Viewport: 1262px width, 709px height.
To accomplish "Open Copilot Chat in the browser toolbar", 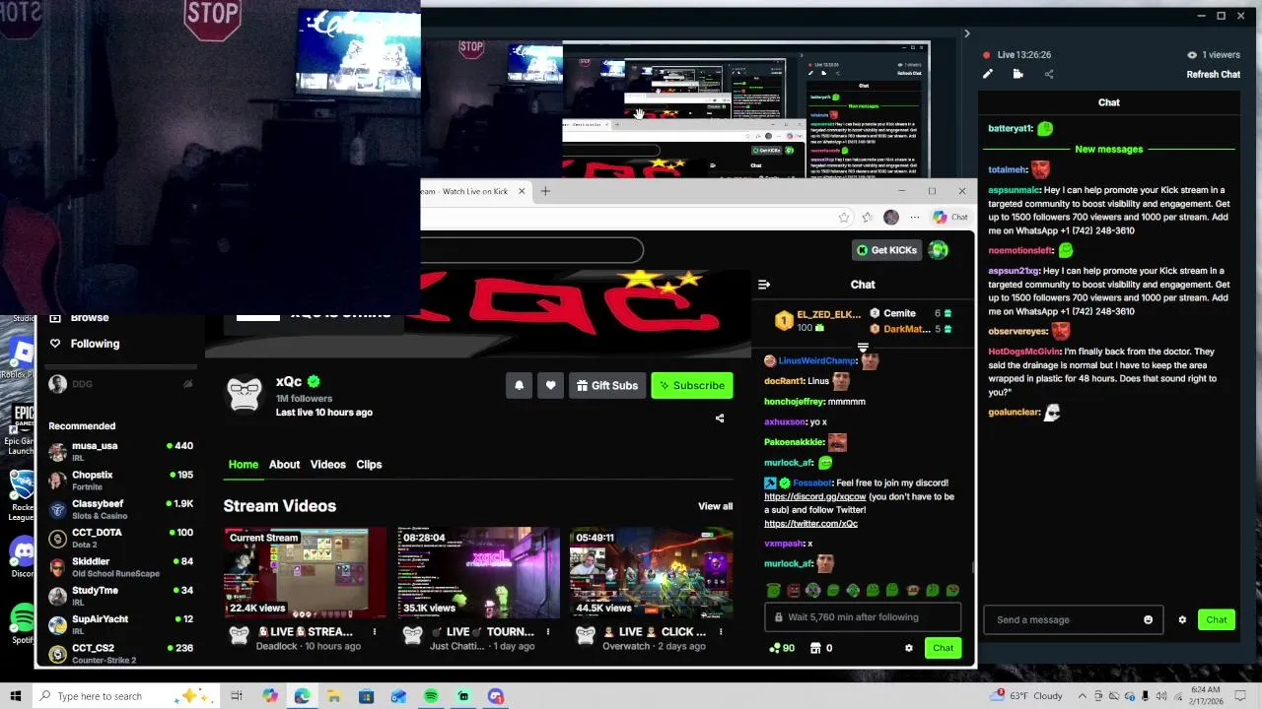I will [950, 218].
